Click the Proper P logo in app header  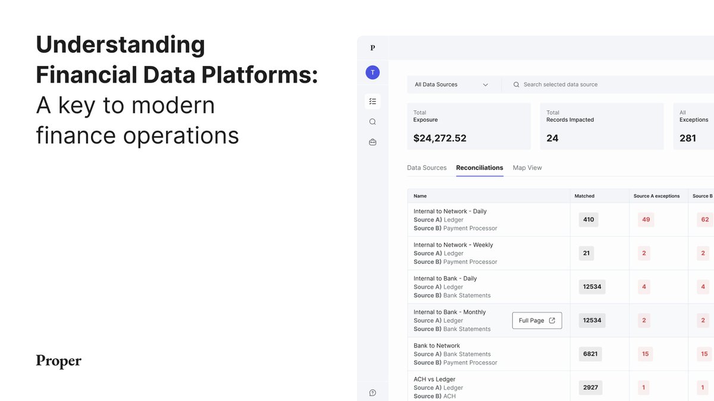click(x=372, y=48)
